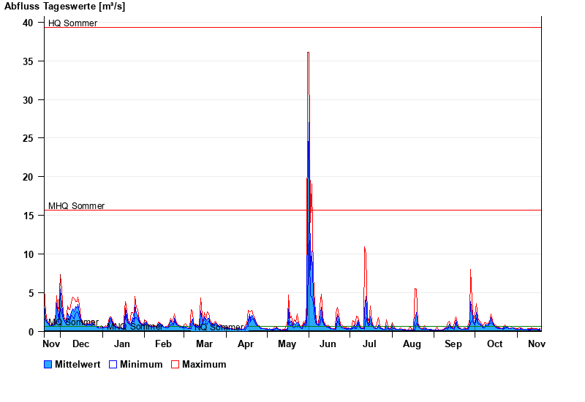The height and width of the screenshot is (402, 585).
Task: Click the Feb month label on axis
Action: click(163, 344)
